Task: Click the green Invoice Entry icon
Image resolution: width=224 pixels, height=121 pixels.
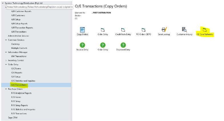Action: 82,45
